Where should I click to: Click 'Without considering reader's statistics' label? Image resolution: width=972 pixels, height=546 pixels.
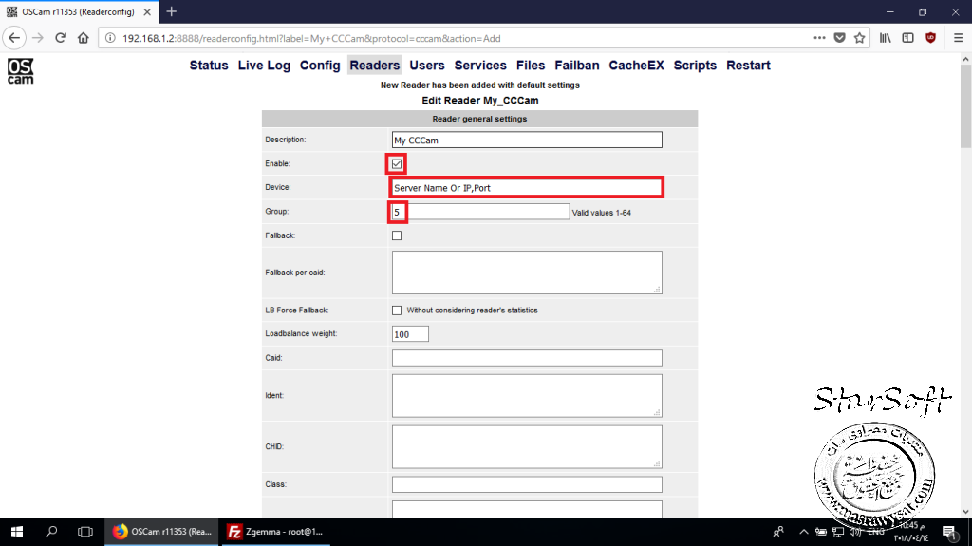point(472,311)
